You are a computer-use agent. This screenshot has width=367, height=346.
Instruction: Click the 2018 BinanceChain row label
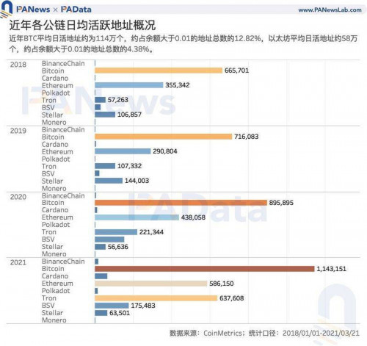pyautogui.click(x=63, y=64)
